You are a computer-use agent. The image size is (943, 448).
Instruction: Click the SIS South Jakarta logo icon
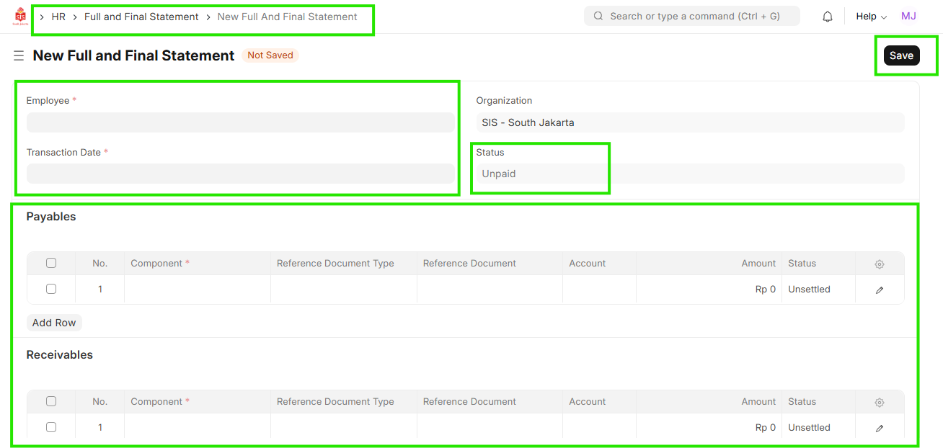pyautogui.click(x=19, y=16)
